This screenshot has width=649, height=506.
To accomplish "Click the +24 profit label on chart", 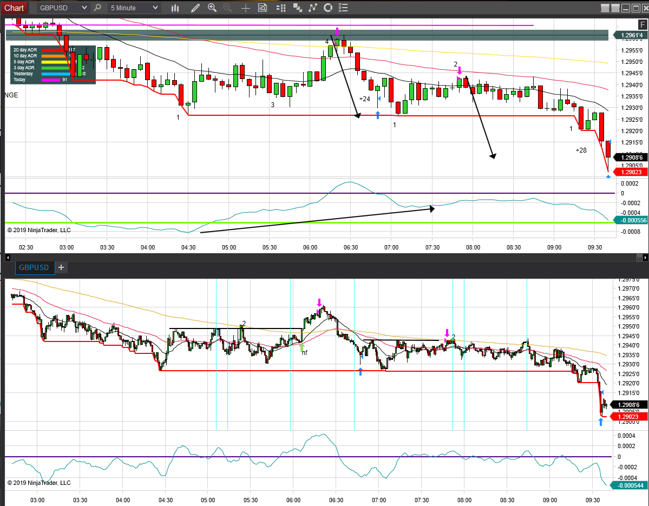I will (365, 99).
